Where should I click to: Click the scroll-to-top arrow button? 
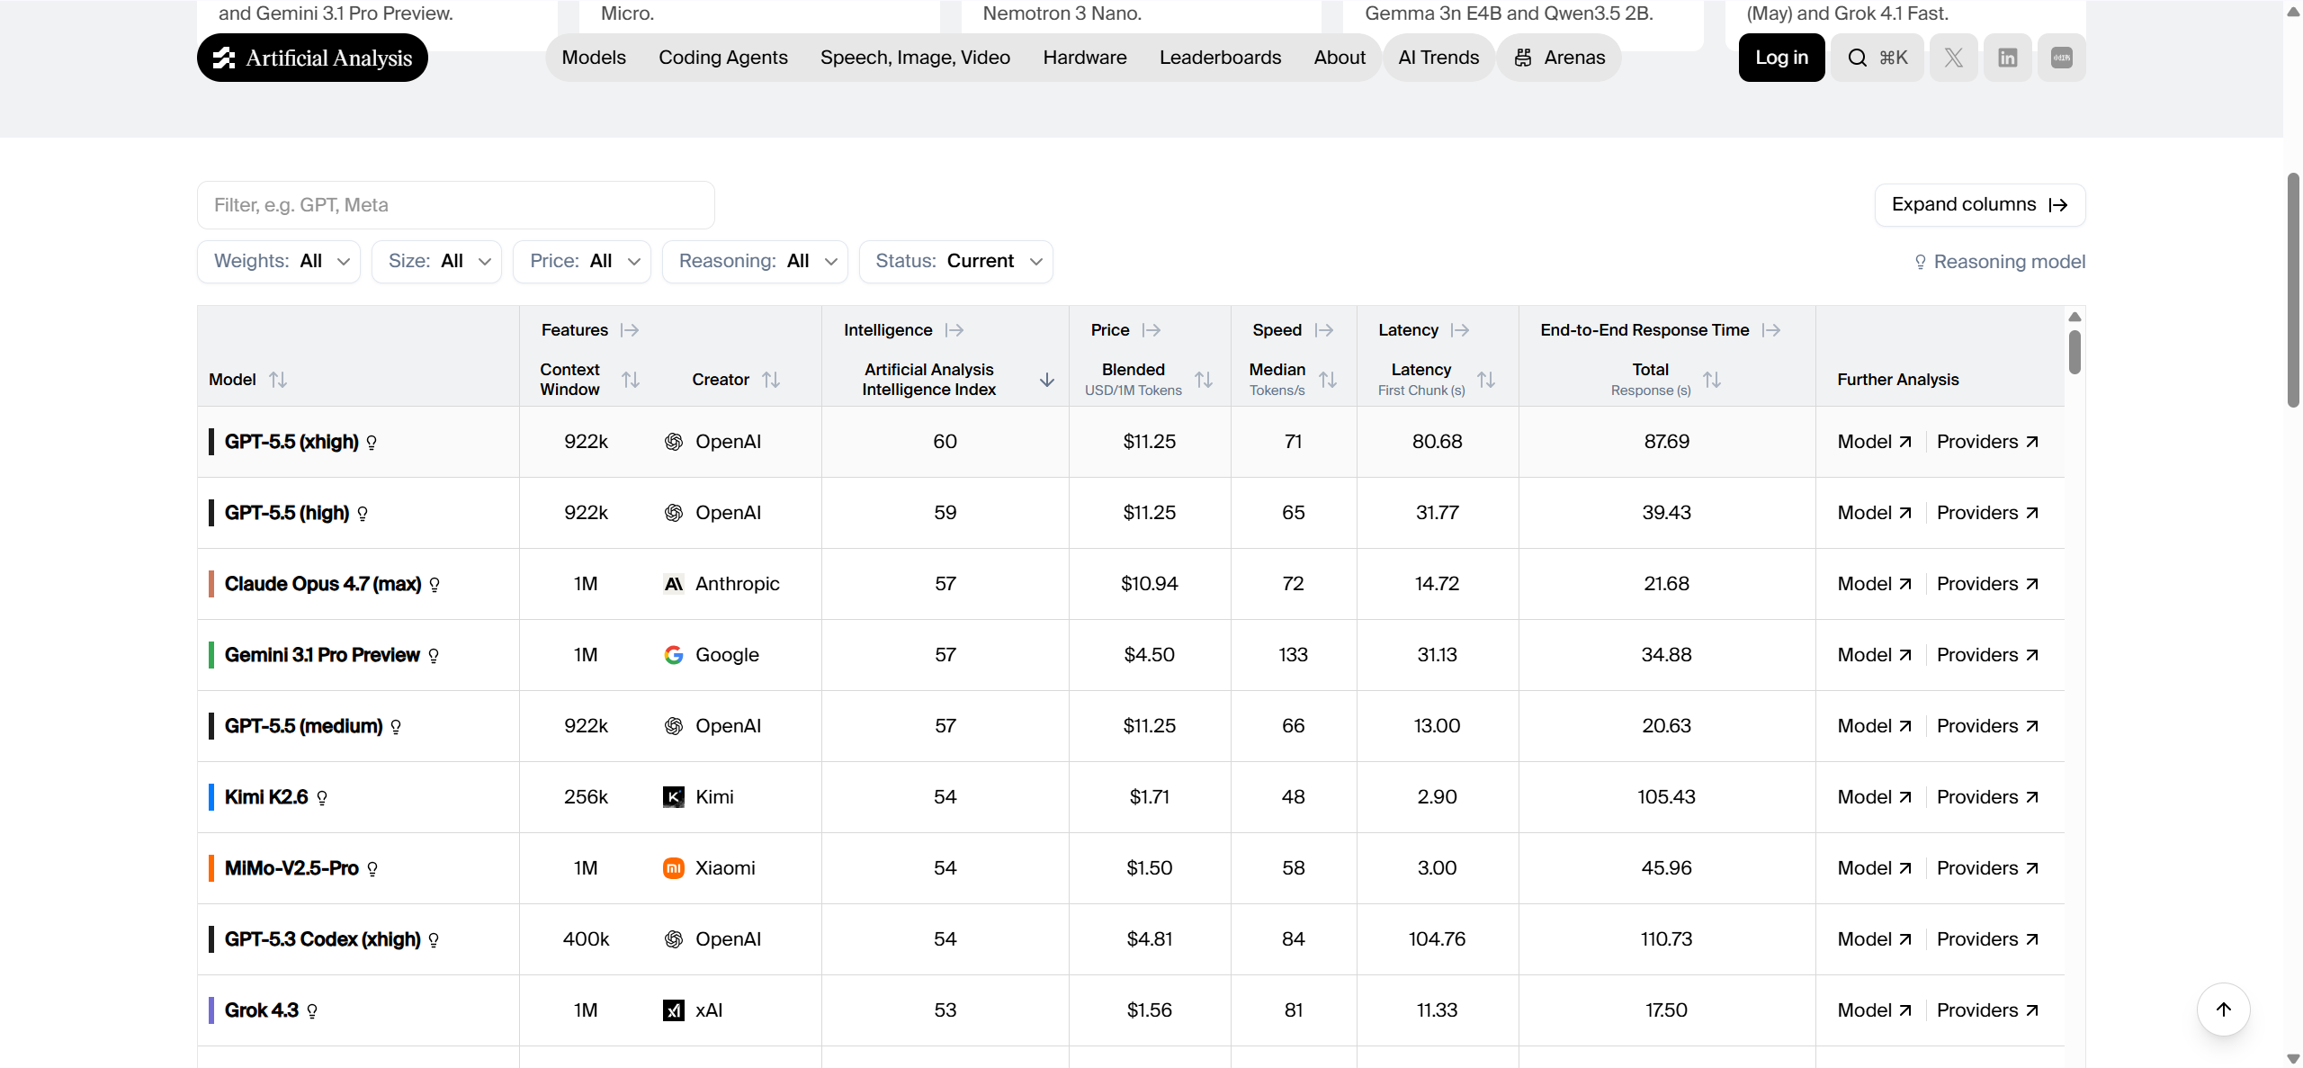pyautogui.click(x=2224, y=1010)
